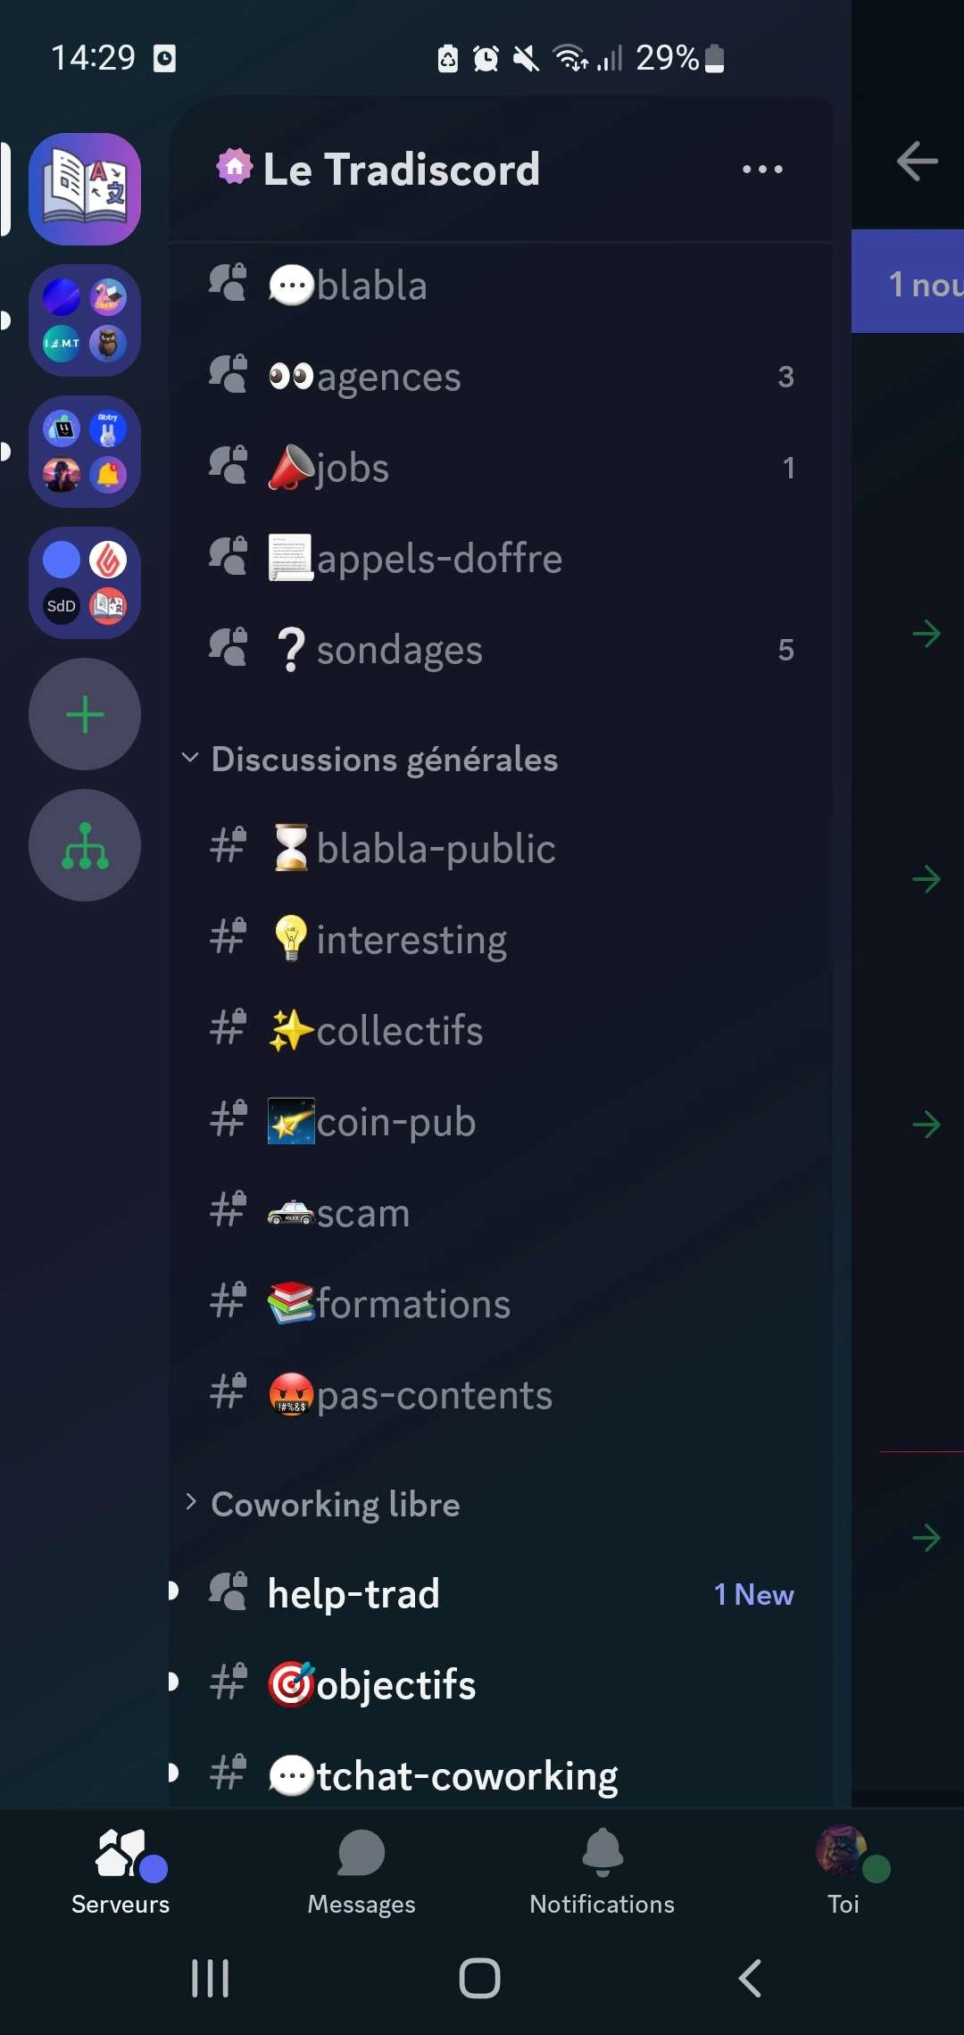This screenshot has width=964, height=2035.
Task: Tap the Le Tradiscord server name header
Action: [x=401, y=170]
